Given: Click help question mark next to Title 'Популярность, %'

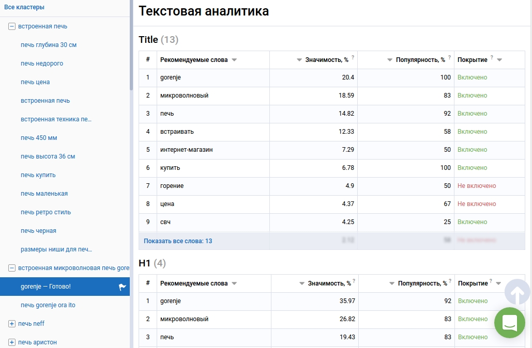Looking at the screenshot, I should [x=450, y=57].
